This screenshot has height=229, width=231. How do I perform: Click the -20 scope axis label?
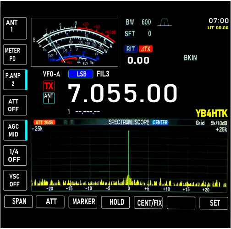coord(50,189)
